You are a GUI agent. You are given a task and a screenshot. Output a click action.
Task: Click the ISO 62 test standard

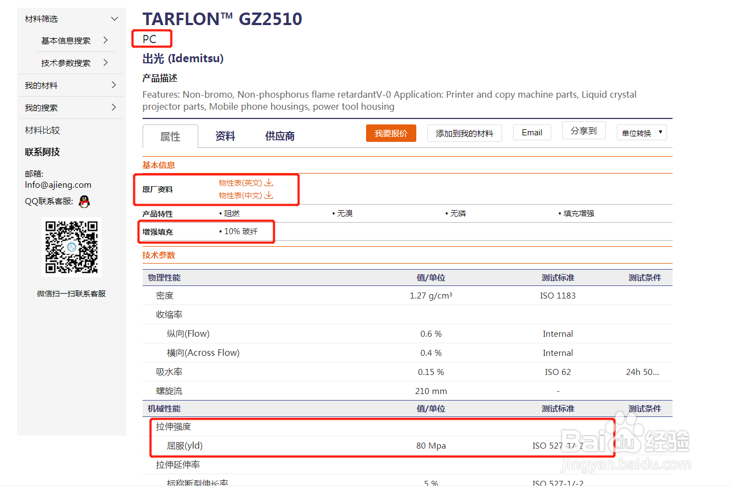[558, 372]
